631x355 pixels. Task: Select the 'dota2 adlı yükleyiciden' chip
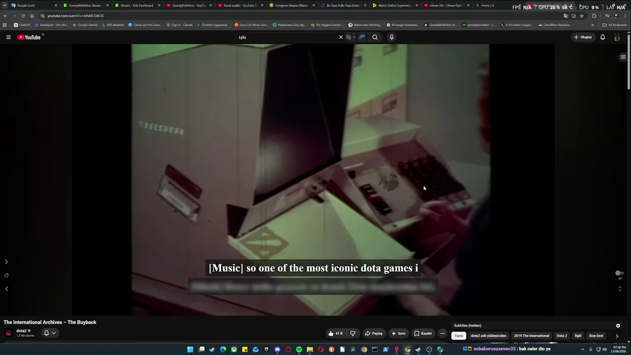[489, 336]
